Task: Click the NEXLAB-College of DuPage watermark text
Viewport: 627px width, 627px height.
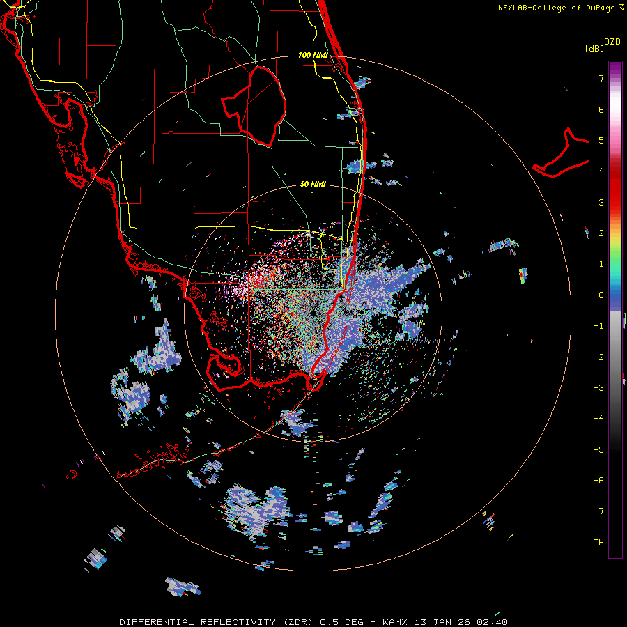Action: (560, 8)
